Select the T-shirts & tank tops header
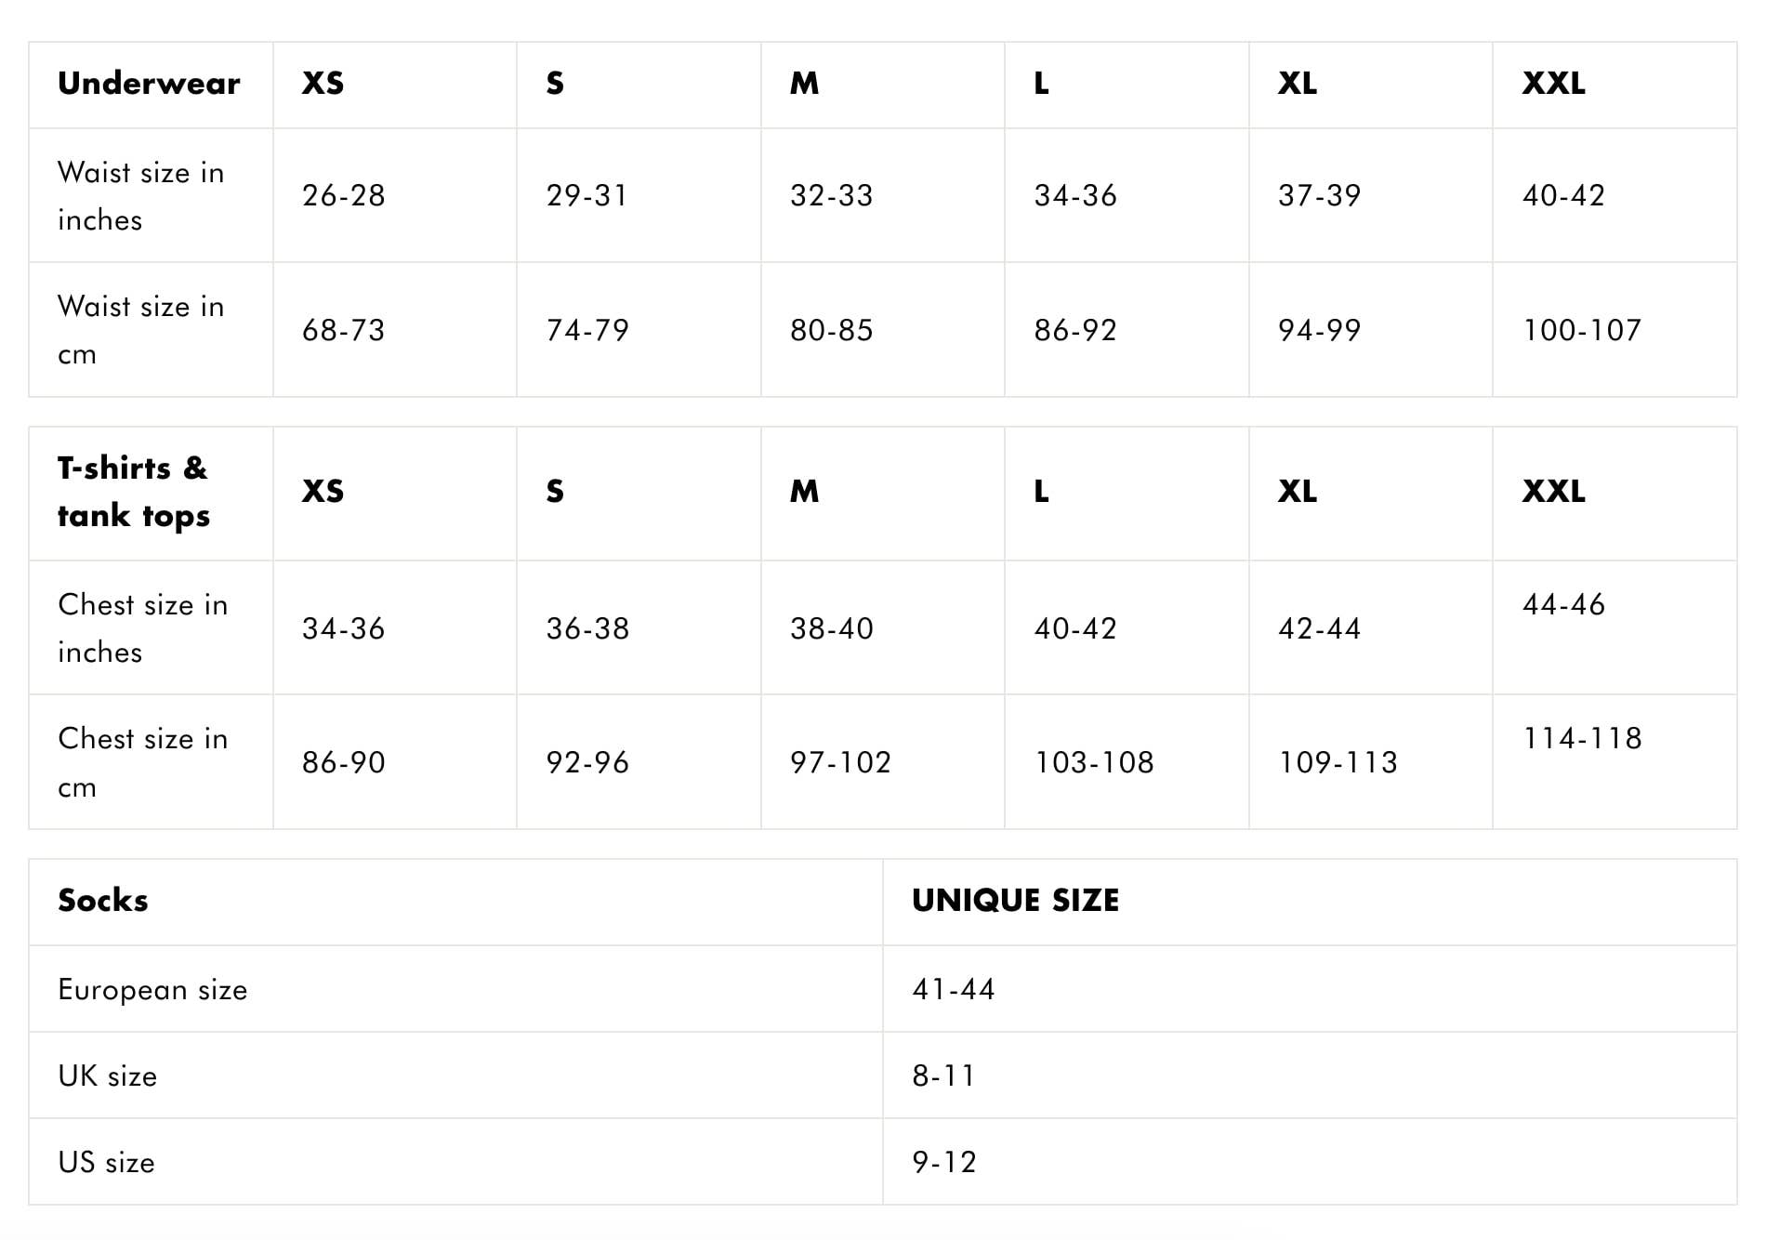 pyautogui.click(x=134, y=492)
